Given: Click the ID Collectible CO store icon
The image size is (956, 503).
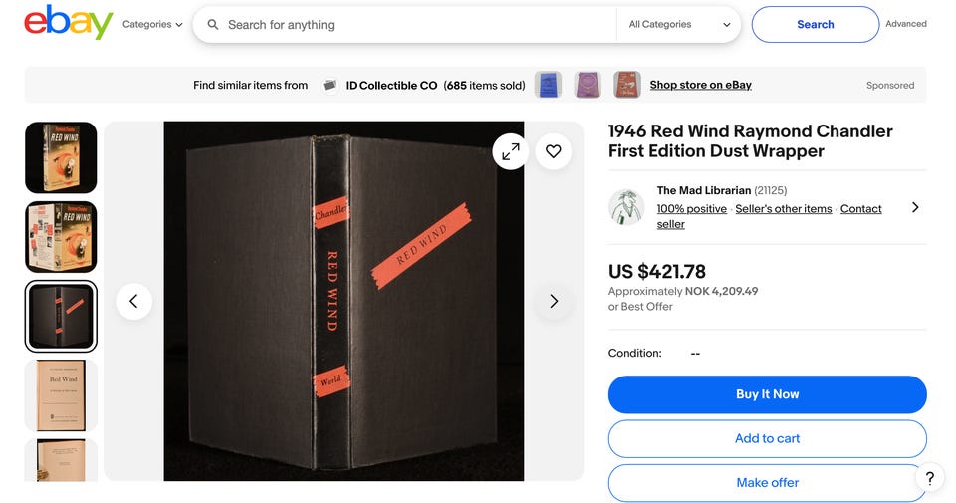Looking at the screenshot, I should click(330, 86).
